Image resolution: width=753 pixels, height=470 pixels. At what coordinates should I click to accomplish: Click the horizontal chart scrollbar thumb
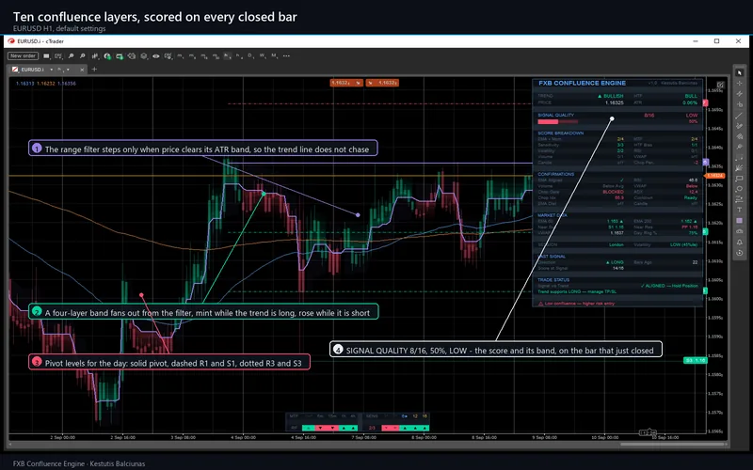tap(672, 444)
